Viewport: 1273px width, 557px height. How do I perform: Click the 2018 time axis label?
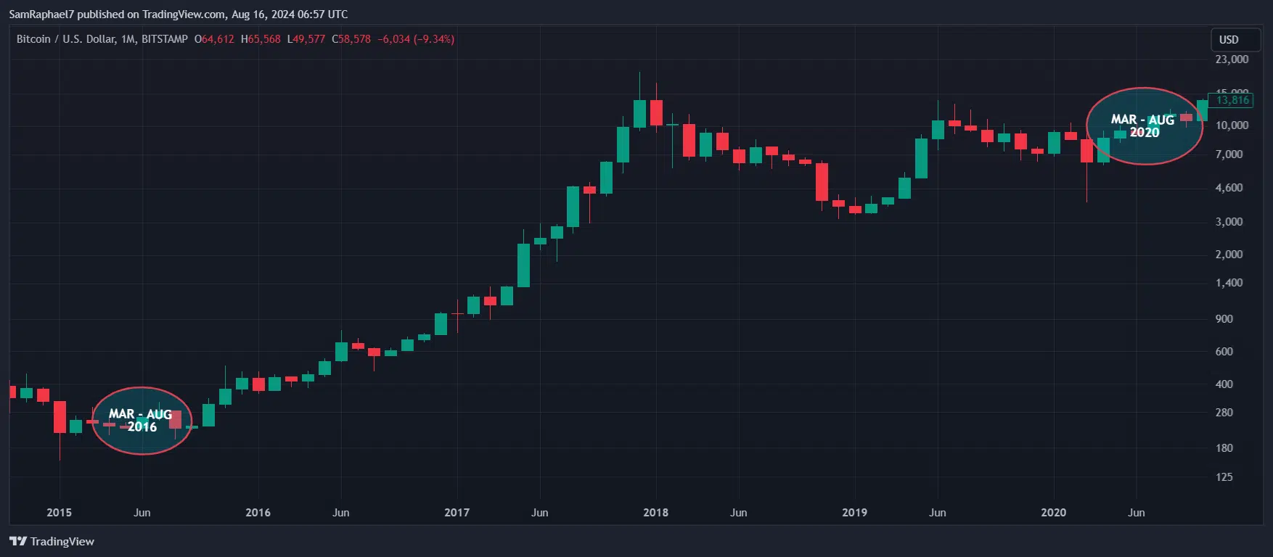pyautogui.click(x=655, y=513)
